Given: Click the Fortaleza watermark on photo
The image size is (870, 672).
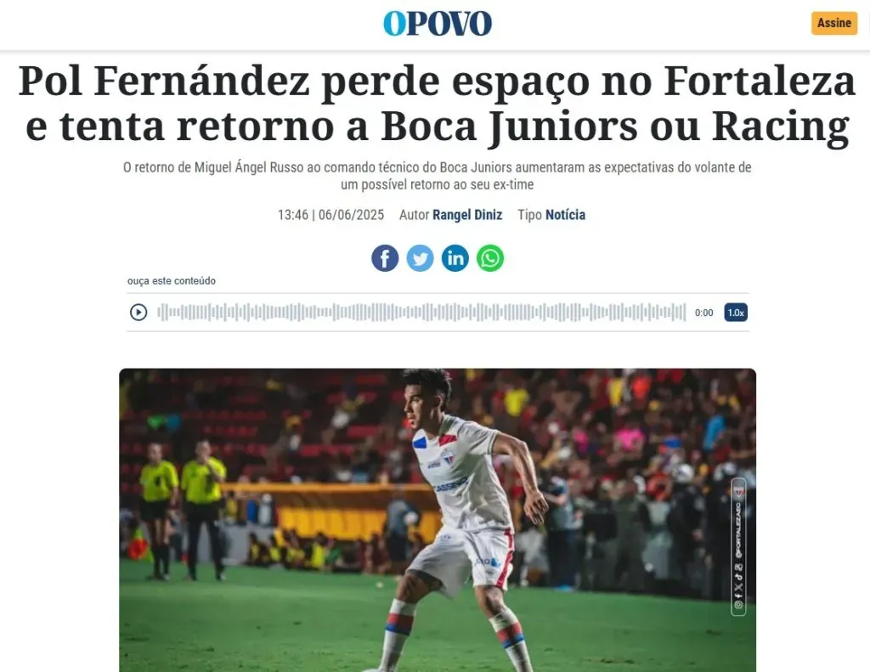Looking at the screenshot, I should click(x=738, y=547).
